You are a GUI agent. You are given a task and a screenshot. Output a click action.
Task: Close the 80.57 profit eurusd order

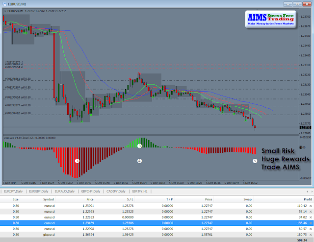coord(311,229)
